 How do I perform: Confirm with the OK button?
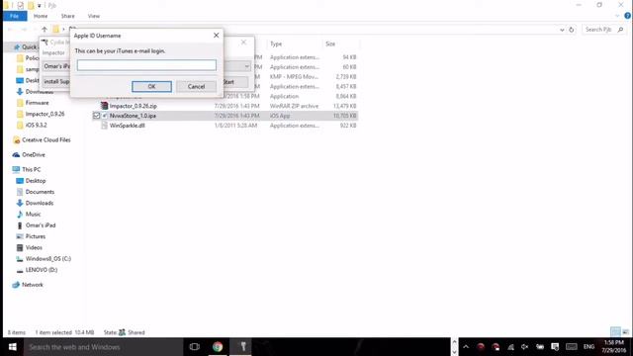point(151,86)
